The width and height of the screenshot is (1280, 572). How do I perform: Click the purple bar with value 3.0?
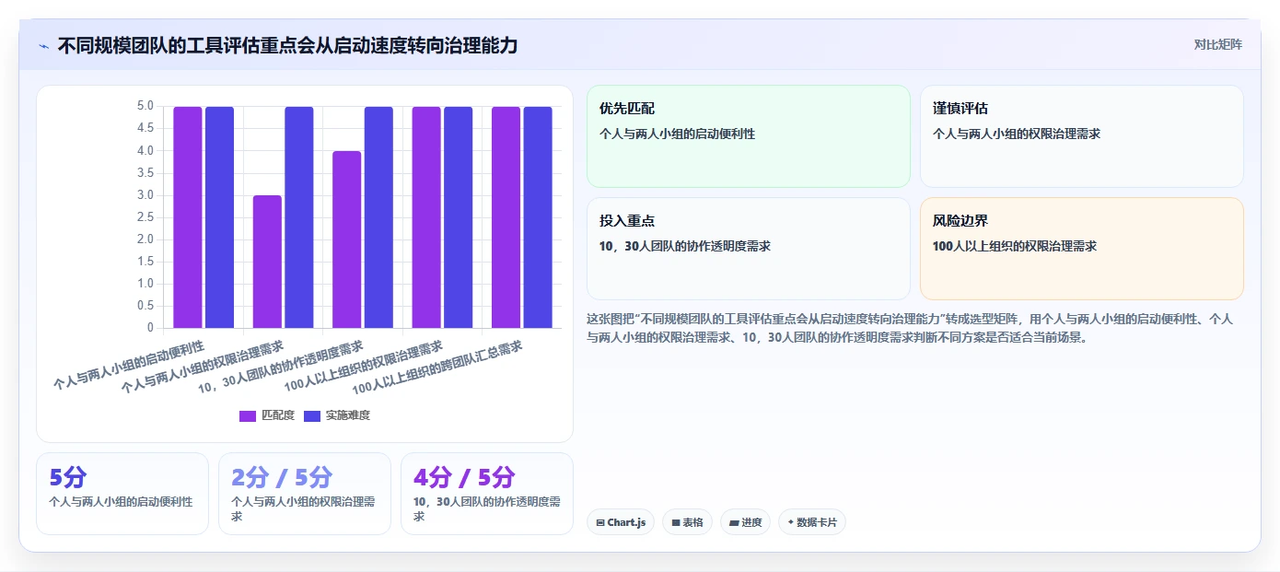[x=267, y=262]
